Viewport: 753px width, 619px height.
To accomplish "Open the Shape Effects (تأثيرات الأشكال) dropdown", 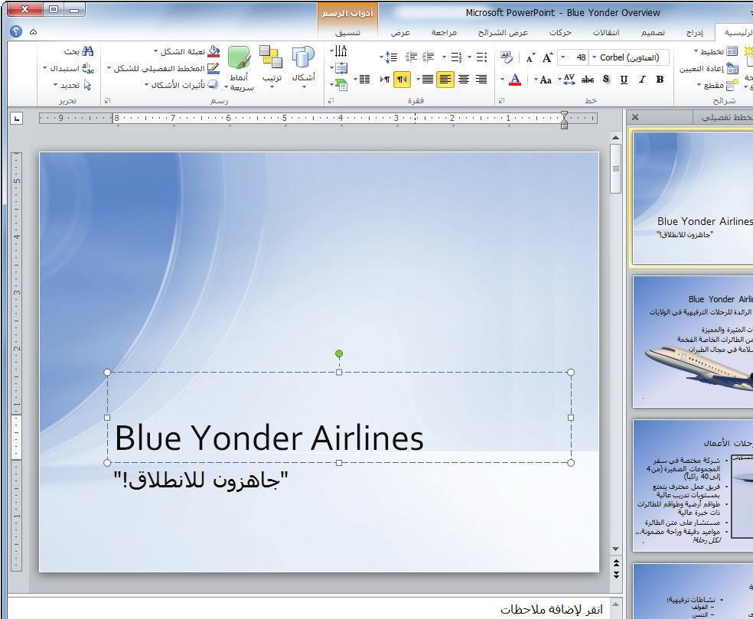I will (181, 85).
